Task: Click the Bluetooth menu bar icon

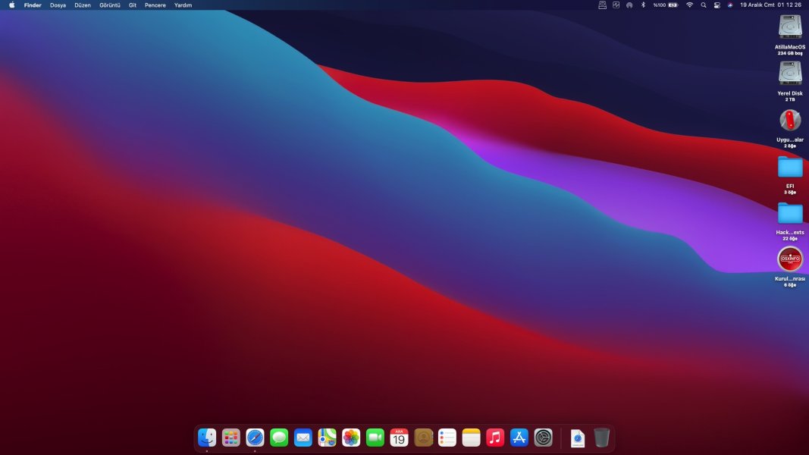Action: (x=643, y=5)
